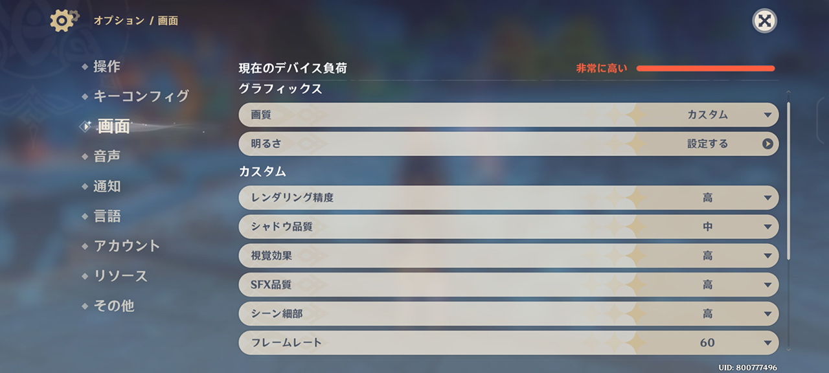
Task: Open the シャドウ品質 dropdown
Action: click(x=508, y=227)
